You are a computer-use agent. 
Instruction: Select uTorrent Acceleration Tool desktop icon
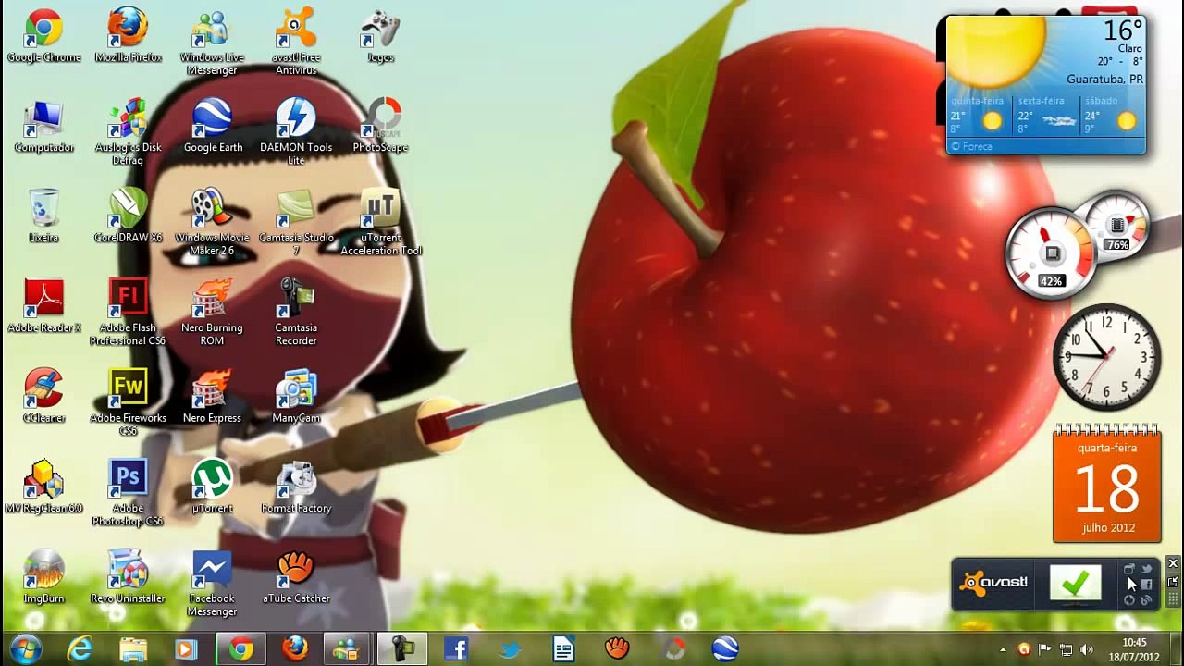(x=380, y=224)
